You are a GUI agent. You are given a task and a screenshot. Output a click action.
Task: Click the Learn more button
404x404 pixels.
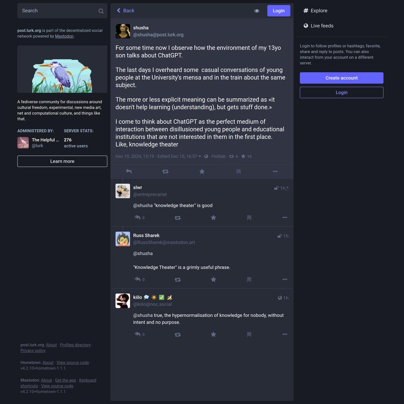pos(62,161)
